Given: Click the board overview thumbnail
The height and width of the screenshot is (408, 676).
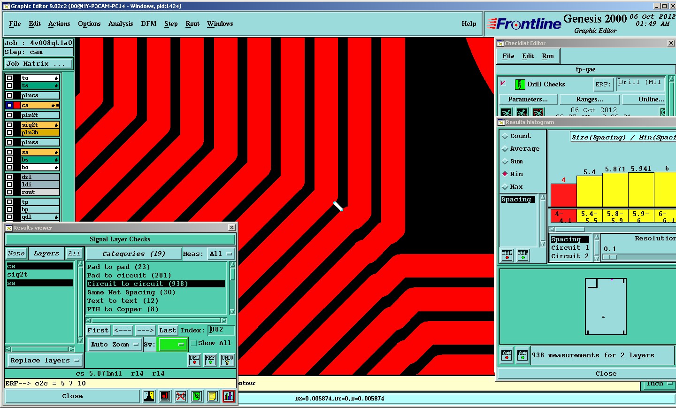Looking at the screenshot, I should tap(606, 307).
